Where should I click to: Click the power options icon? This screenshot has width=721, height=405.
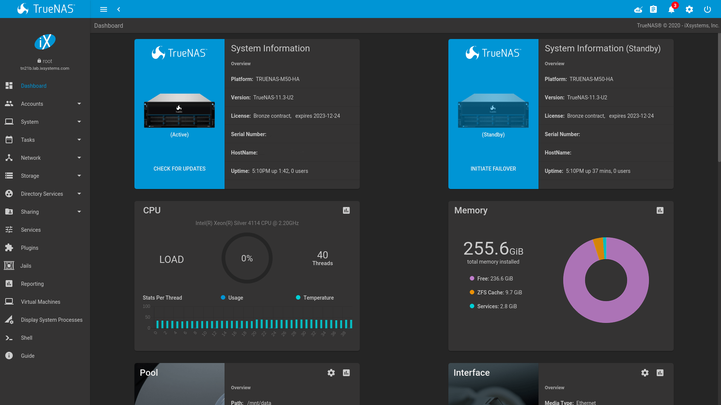tap(707, 9)
